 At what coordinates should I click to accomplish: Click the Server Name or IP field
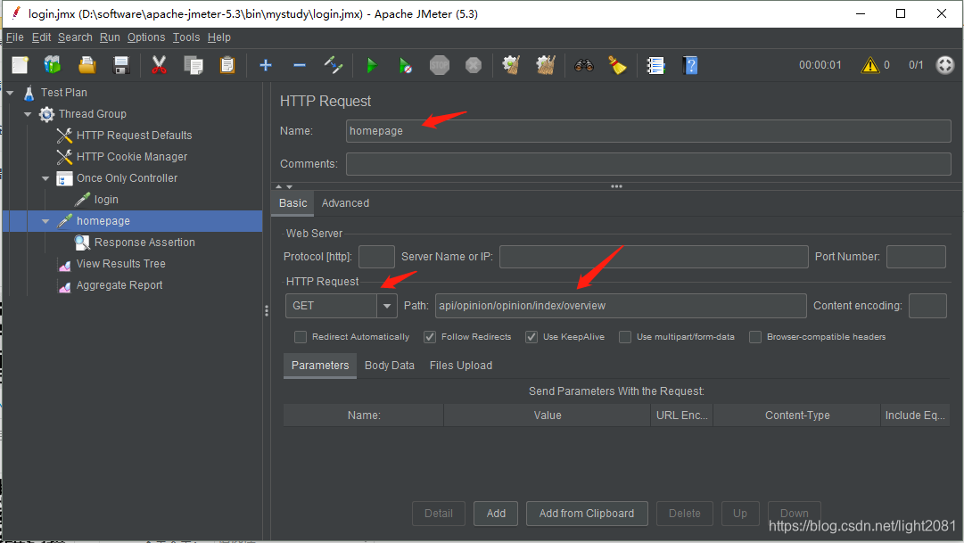click(x=654, y=257)
